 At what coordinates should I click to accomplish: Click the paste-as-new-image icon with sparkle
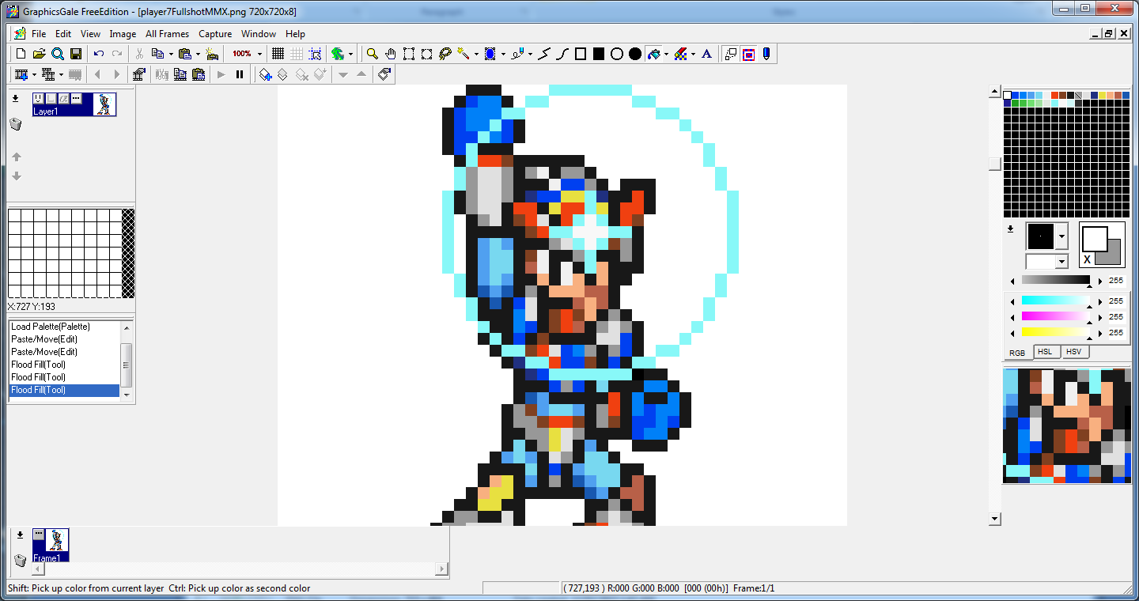point(212,54)
